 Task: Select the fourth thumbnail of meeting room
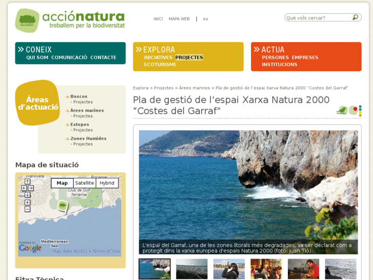coord(266,269)
